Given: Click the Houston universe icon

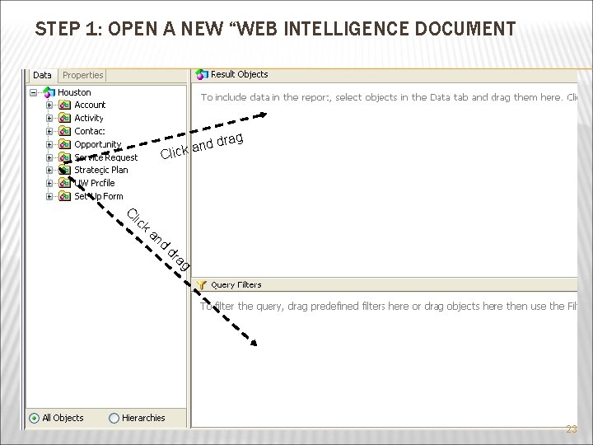Looking at the screenshot, I should point(49,92).
